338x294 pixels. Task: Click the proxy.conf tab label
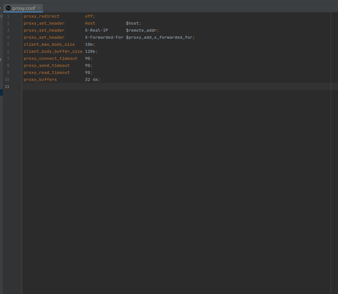[24, 8]
